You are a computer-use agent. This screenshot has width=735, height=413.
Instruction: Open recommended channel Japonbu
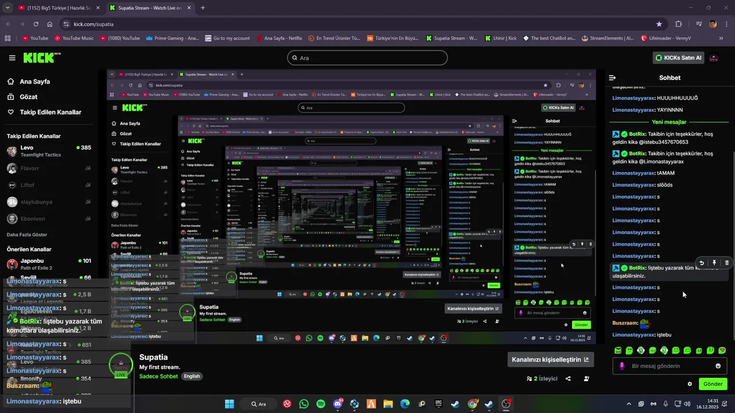[x=48, y=264]
